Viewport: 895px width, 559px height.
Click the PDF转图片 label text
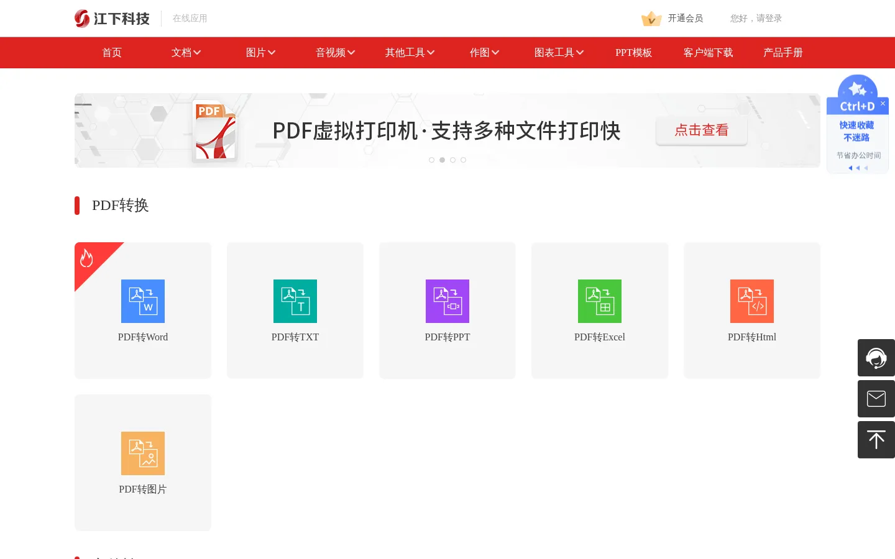pyautogui.click(x=143, y=489)
